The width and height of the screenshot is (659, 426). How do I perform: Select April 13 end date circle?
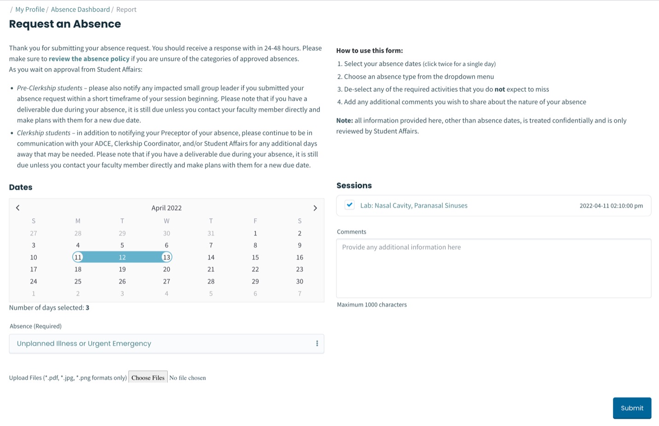166,257
